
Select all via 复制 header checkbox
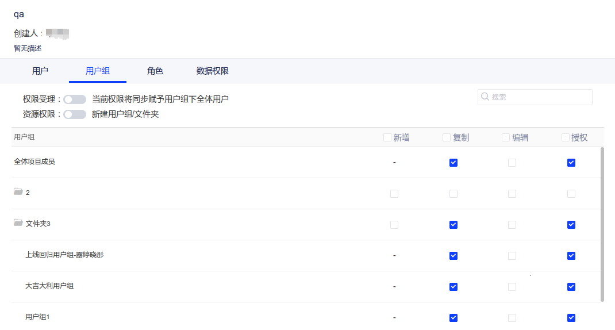(x=447, y=137)
